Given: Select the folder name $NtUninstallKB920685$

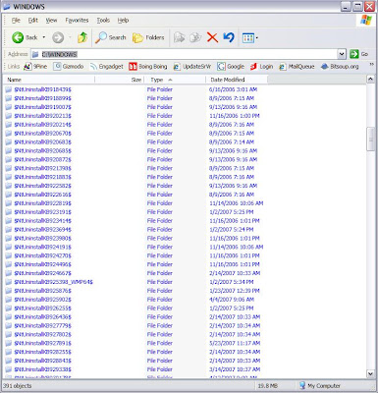Looking at the screenshot, I should (x=43, y=150).
